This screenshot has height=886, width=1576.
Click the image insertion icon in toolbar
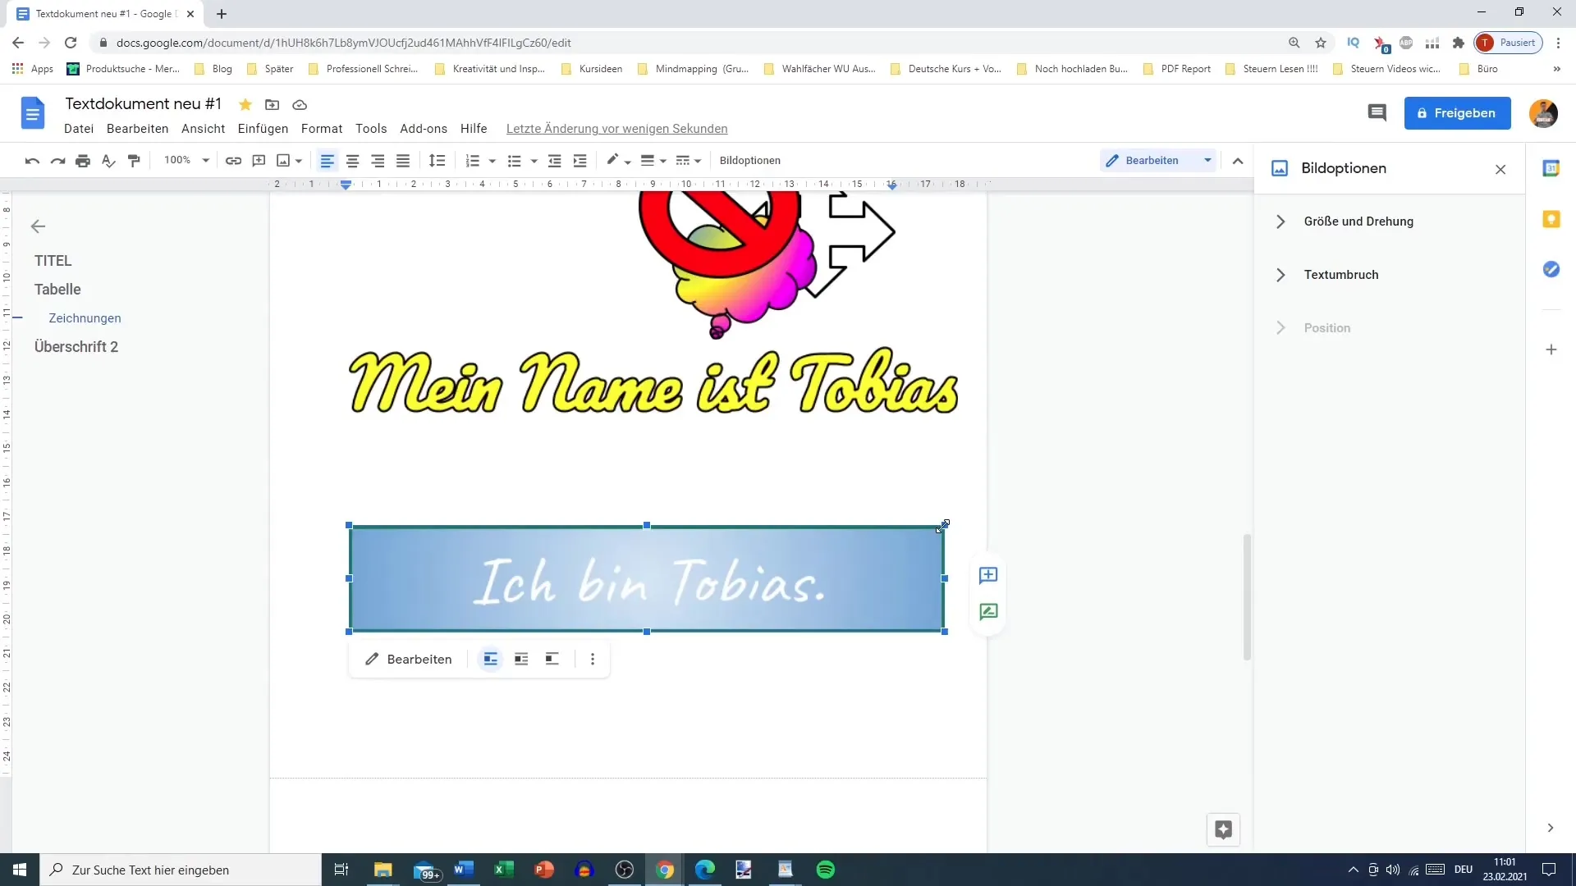click(283, 160)
